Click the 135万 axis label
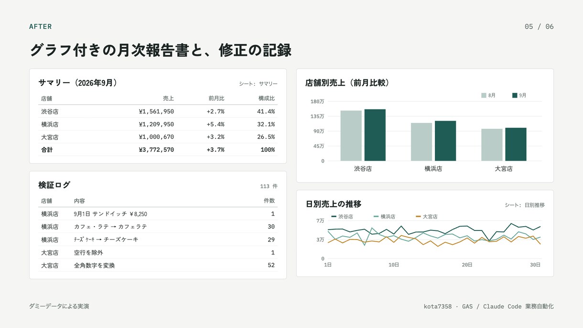This screenshot has width=583, height=328. coord(317,116)
